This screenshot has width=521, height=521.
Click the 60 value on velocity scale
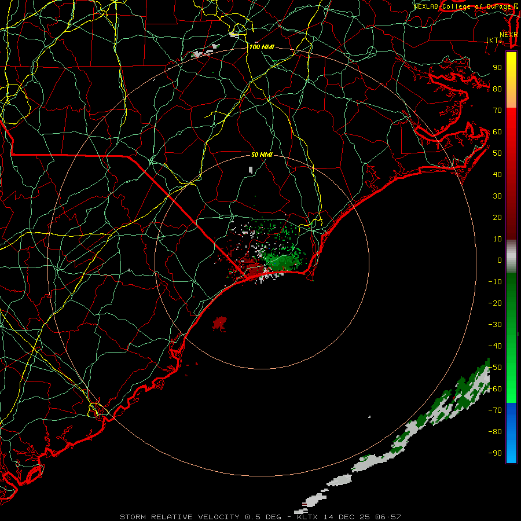497,132
